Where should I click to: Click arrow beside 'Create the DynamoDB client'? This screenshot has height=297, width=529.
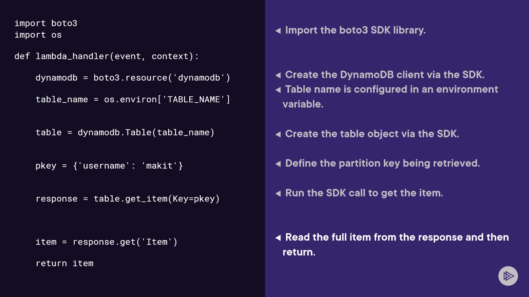(278, 75)
